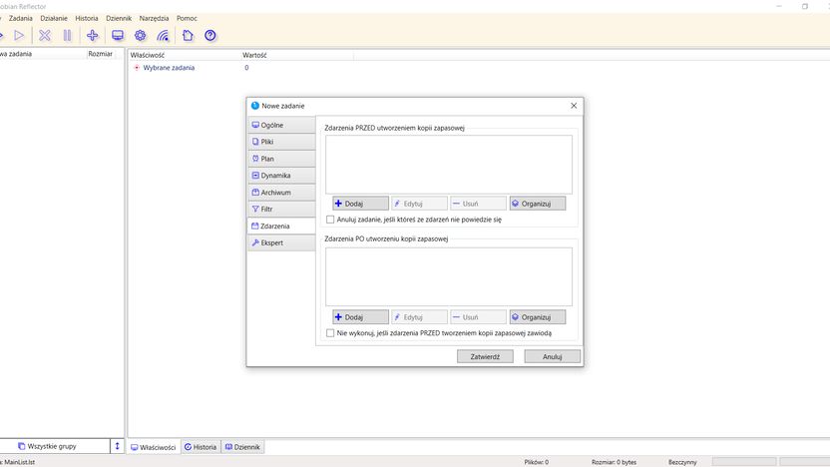This screenshot has width=830, height=467.
Task: Switch to Dynamika section in dialog
Action: [x=281, y=176]
